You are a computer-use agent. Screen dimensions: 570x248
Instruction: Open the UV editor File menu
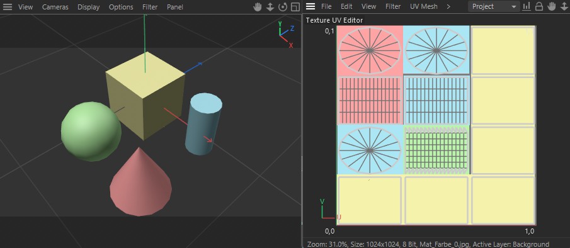(326, 6)
